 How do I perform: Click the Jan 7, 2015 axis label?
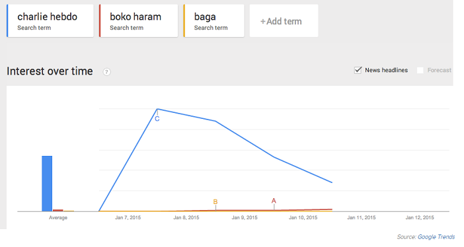tap(128, 218)
